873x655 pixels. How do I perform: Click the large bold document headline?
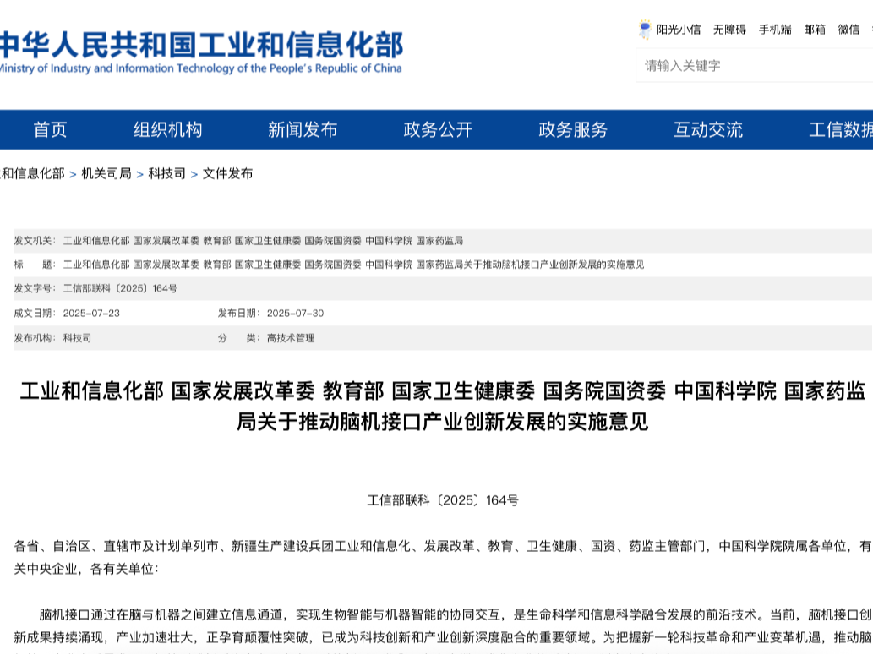pyautogui.click(x=443, y=406)
